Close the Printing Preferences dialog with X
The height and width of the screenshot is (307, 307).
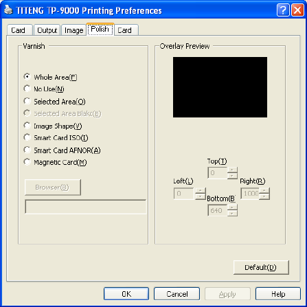pos(297,10)
